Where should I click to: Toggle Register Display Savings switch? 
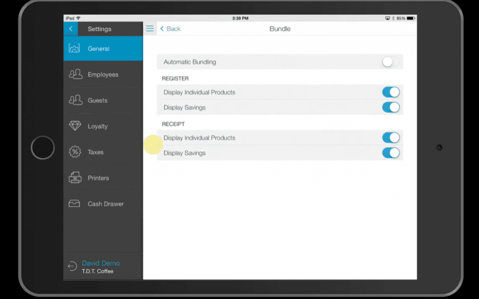click(x=391, y=107)
